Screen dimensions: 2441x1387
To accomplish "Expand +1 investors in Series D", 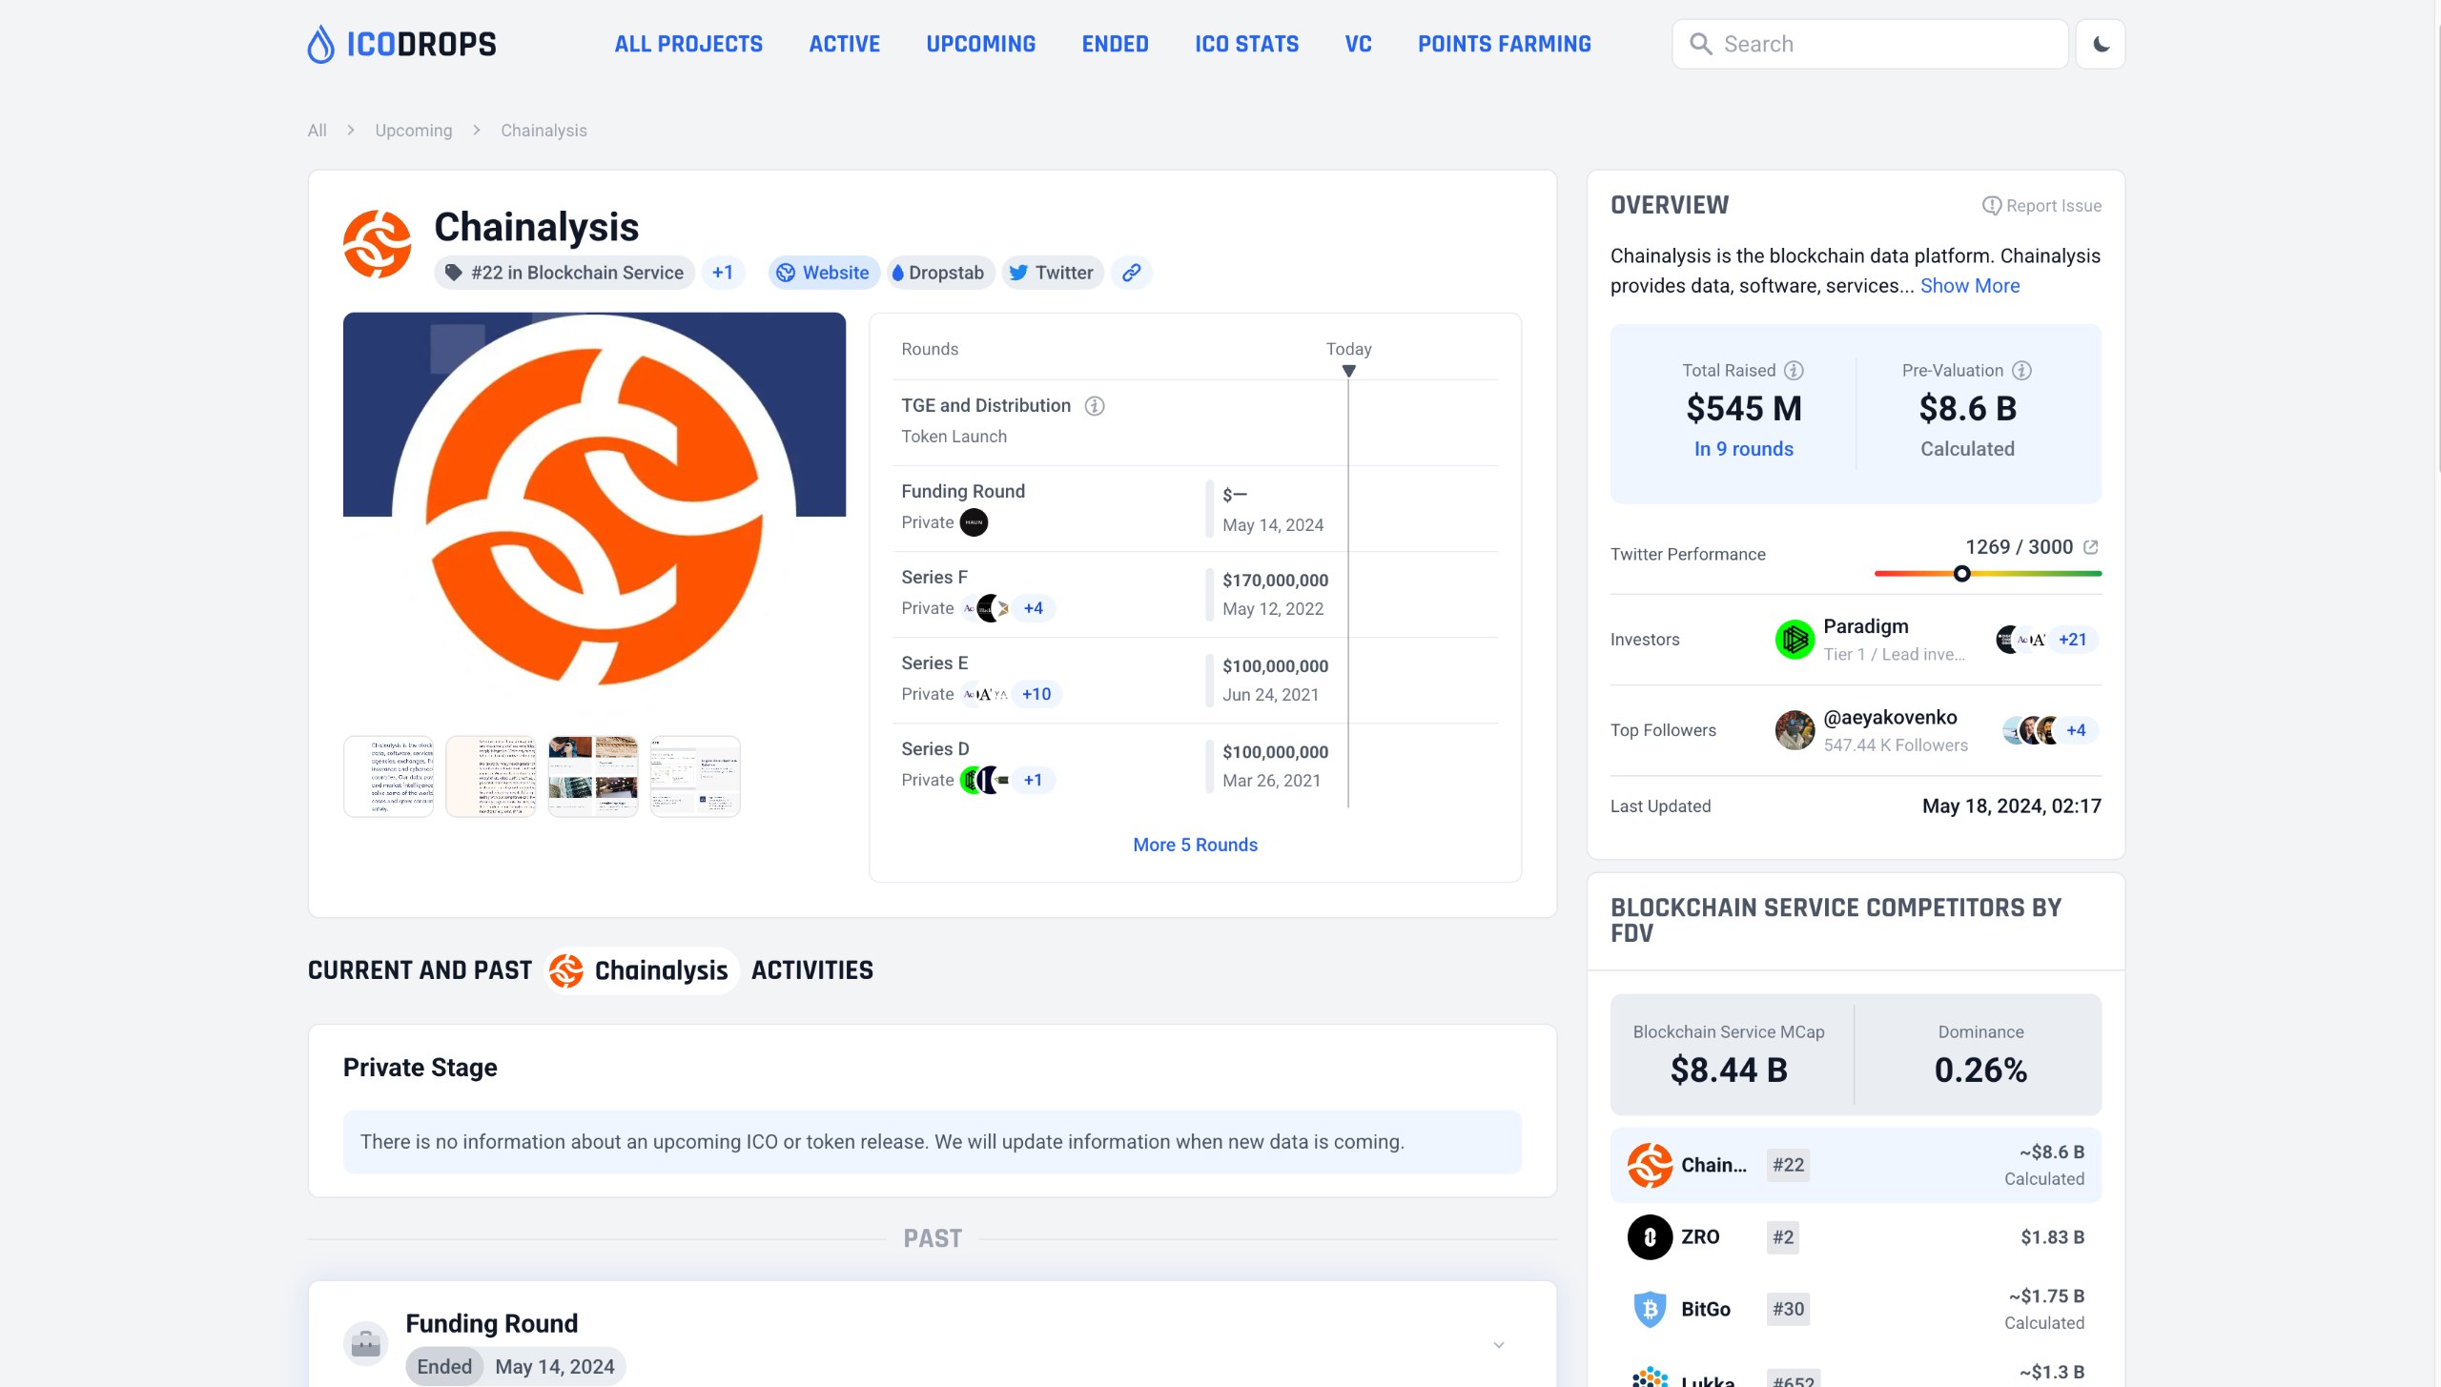I will [1034, 780].
